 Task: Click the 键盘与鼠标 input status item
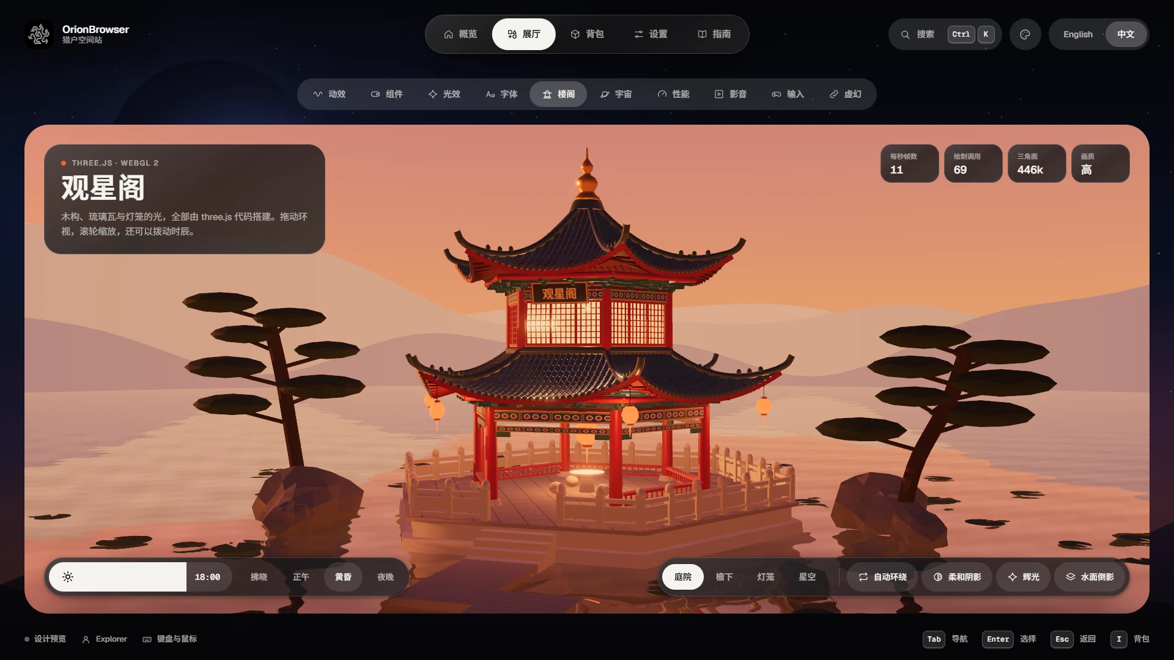(170, 639)
